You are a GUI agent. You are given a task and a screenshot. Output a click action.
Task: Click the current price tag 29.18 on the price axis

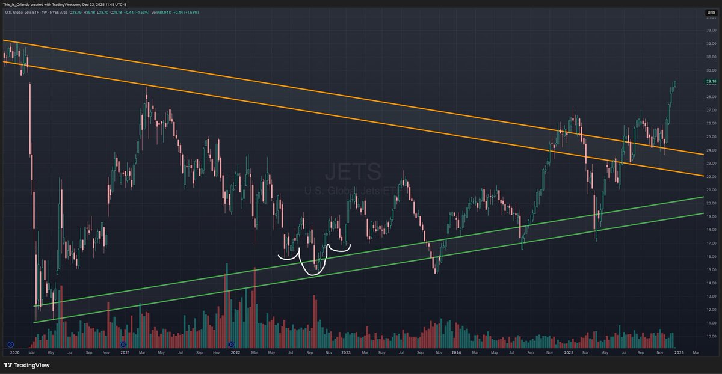click(x=711, y=81)
